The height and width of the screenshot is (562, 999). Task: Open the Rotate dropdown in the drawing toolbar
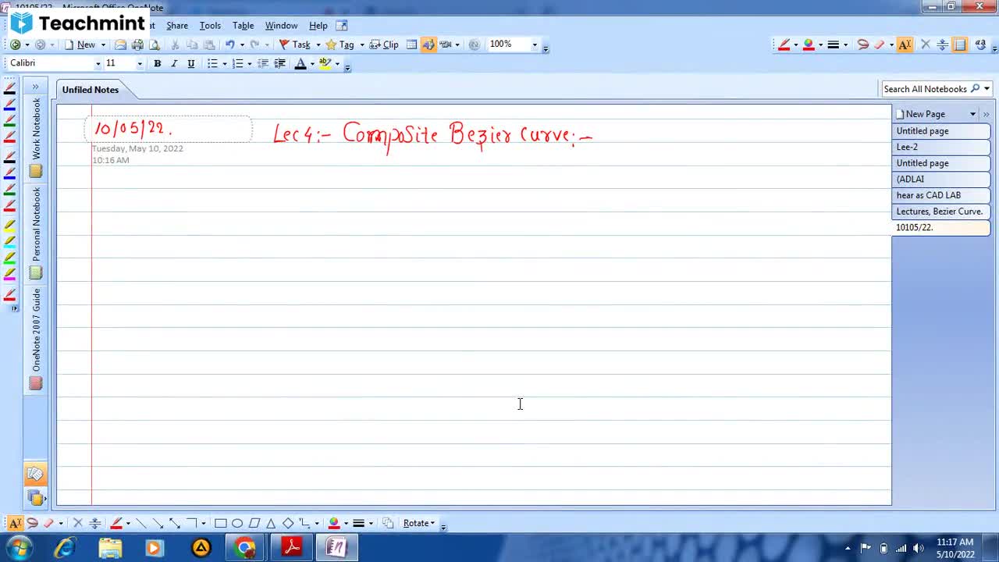point(419,523)
